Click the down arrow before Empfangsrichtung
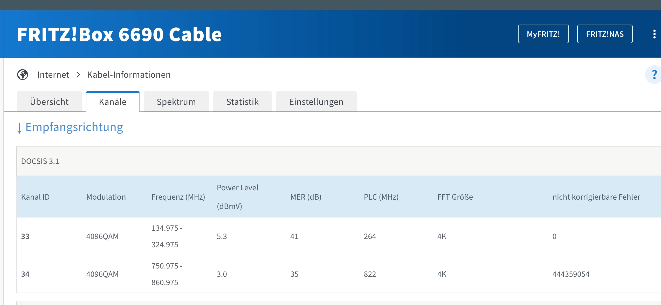 click(x=19, y=128)
